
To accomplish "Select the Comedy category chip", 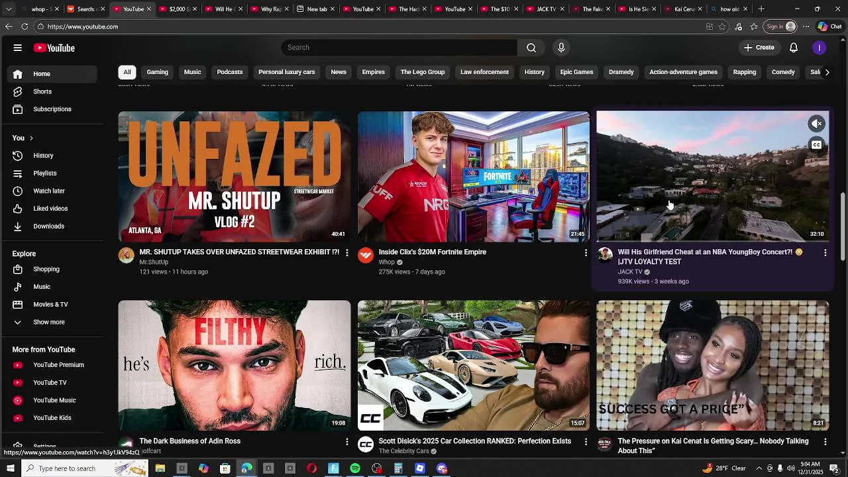I will (x=783, y=72).
